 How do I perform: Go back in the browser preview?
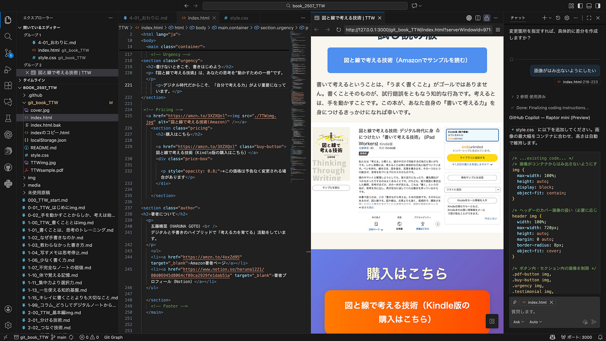[x=316, y=30]
